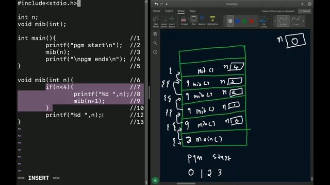
Task: Click the printf "pgm ends" line
Action: [x=86, y=59]
